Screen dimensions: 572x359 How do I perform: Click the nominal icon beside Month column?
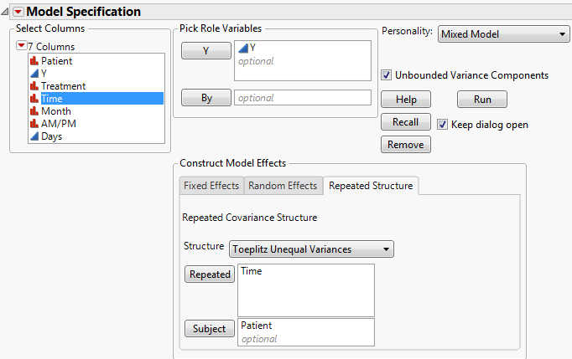click(x=34, y=111)
